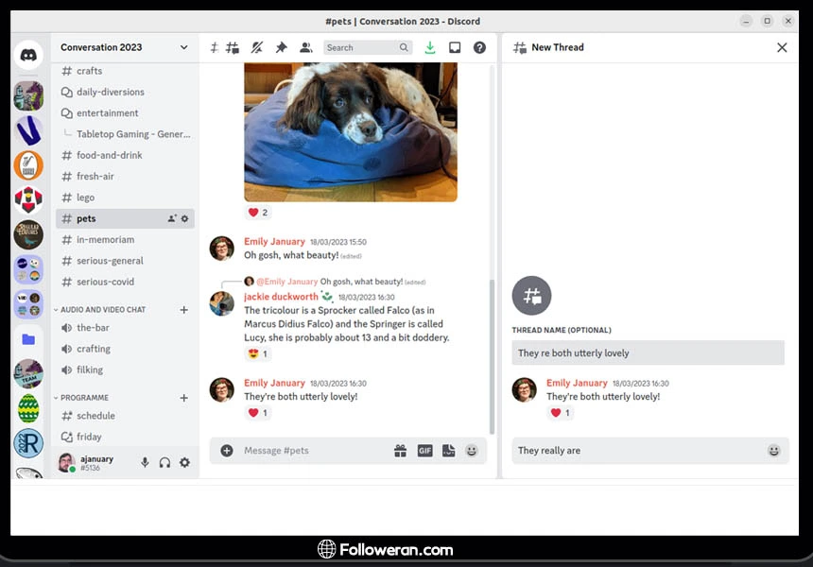Click jackie duckworth's username
Screen dimensions: 813x567
(281, 297)
